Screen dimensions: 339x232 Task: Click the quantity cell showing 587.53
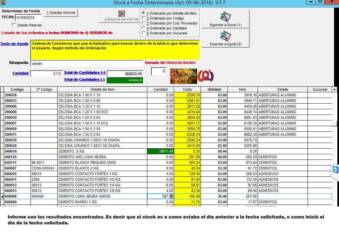pyautogui.click(x=161, y=196)
